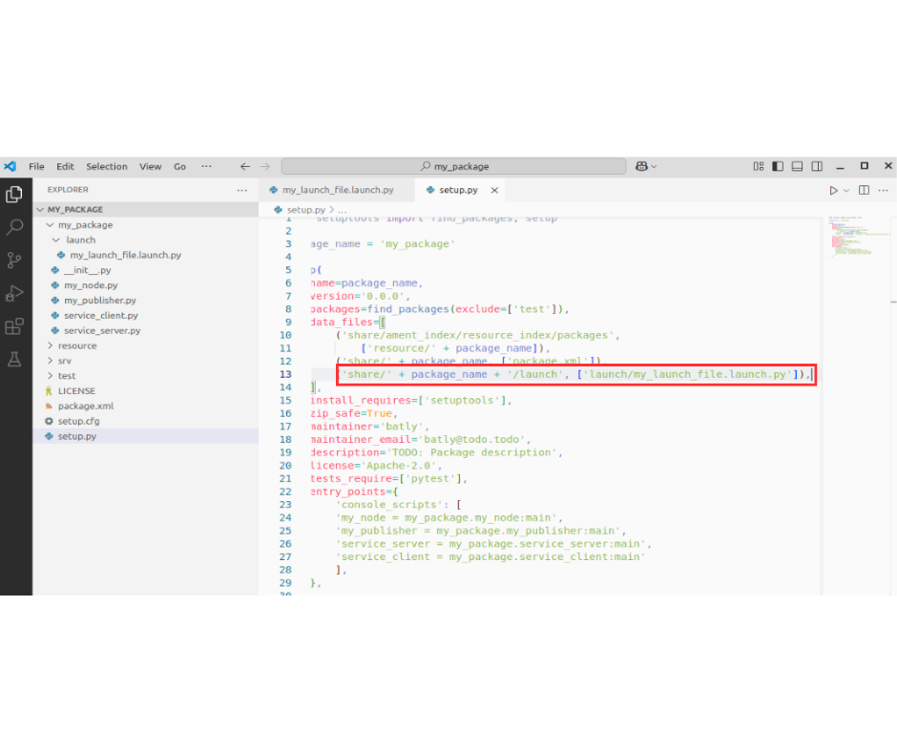This screenshot has height=752, width=897.
Task: Open Run and Debug view
Action: point(14,293)
